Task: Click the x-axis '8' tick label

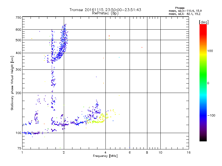Action: [147, 153]
